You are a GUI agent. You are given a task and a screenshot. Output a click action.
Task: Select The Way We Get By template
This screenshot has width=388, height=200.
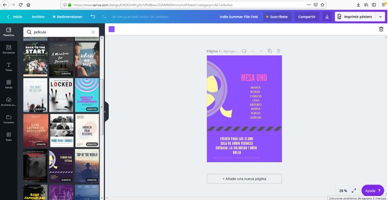coord(35,95)
